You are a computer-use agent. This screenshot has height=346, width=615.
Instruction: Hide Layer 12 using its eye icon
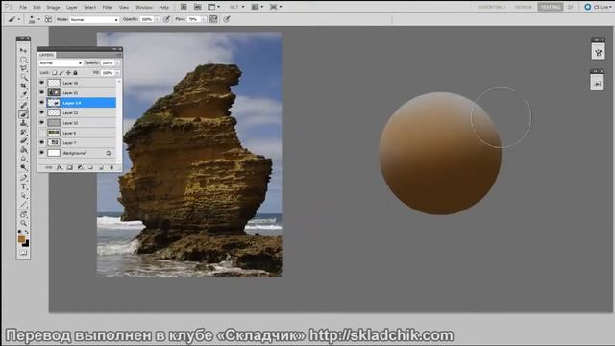42,122
